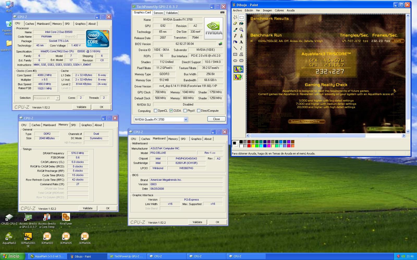
Task: Choose the Fill With Color bucket tool
Action: click(242, 23)
